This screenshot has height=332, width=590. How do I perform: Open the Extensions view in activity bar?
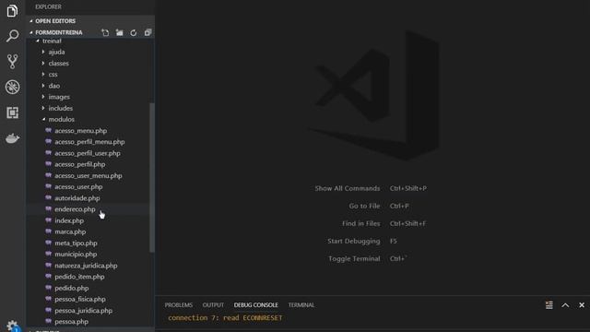(12, 113)
